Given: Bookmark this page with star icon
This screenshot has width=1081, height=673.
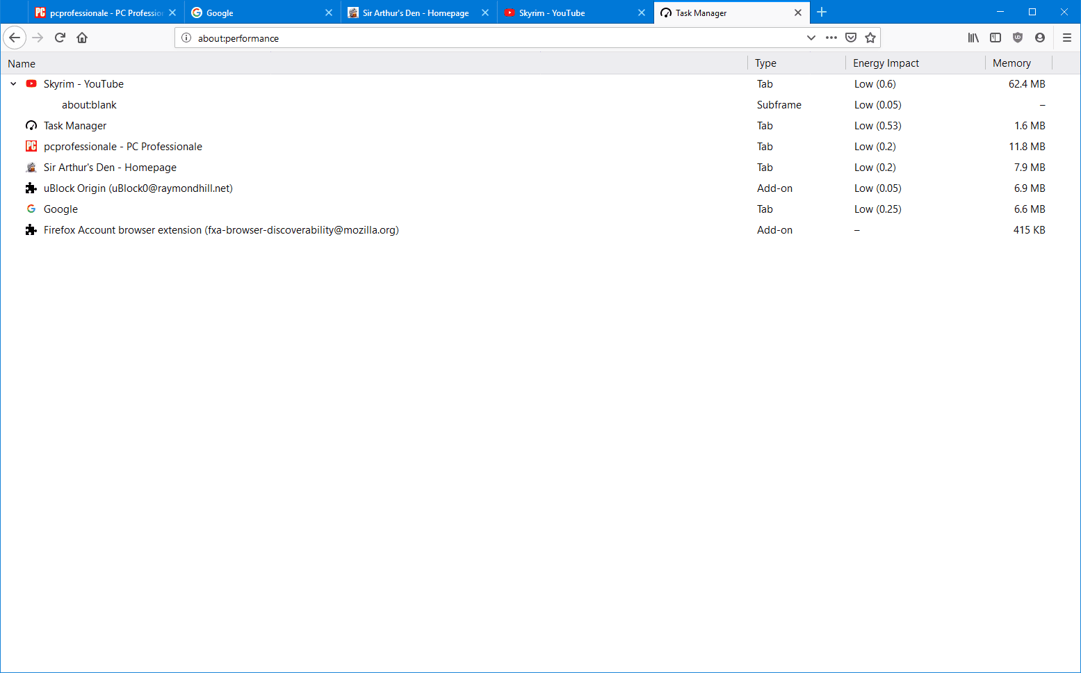Looking at the screenshot, I should click(x=870, y=38).
